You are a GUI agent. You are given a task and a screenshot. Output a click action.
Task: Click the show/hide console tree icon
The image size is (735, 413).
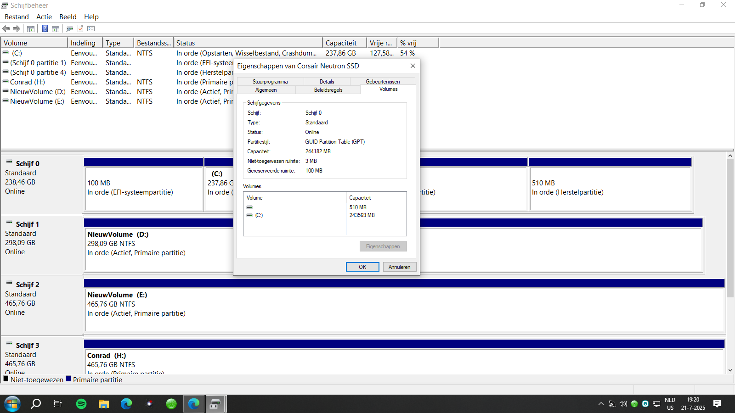(x=31, y=29)
